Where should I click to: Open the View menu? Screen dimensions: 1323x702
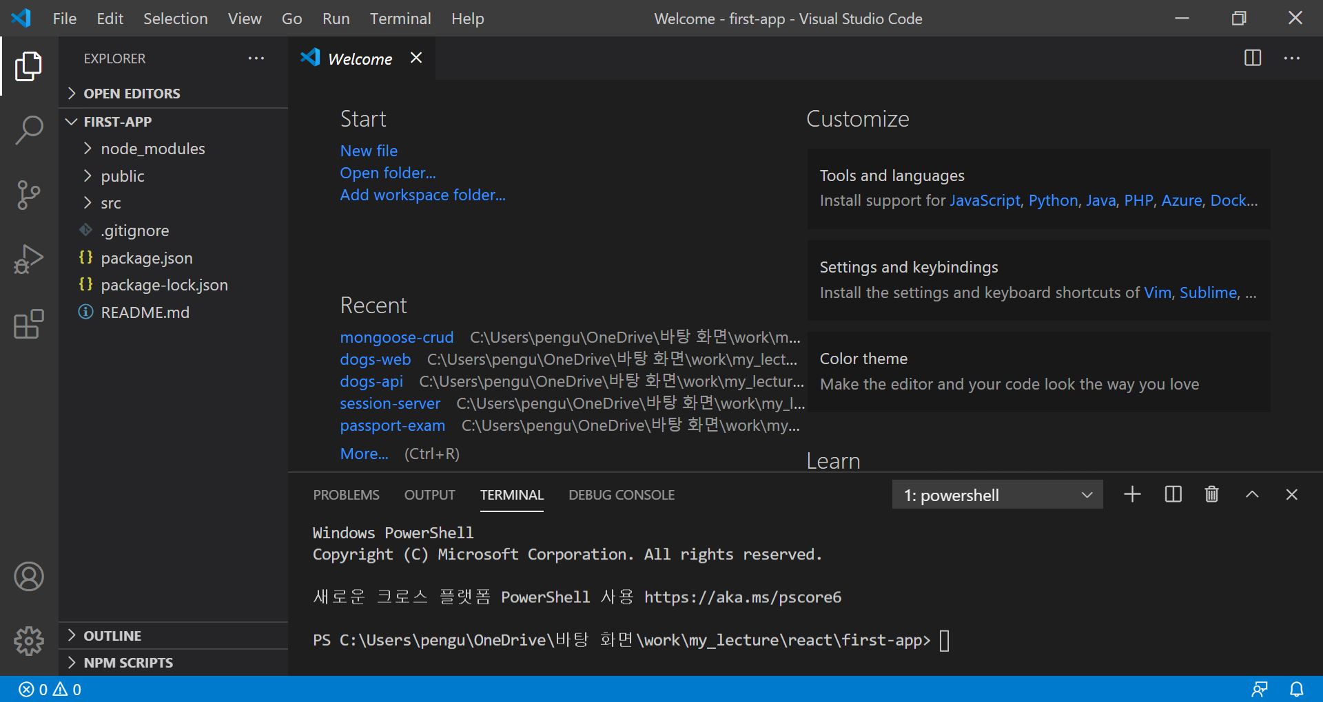(245, 19)
